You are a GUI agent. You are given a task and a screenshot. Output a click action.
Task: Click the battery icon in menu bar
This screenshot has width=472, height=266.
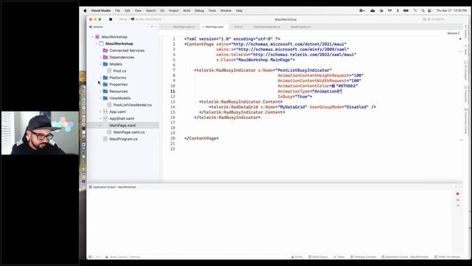pyautogui.click(x=406, y=10)
